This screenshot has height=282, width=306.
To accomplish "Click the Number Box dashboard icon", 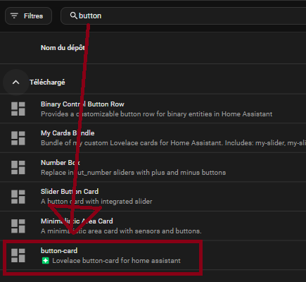I will coord(18,167).
